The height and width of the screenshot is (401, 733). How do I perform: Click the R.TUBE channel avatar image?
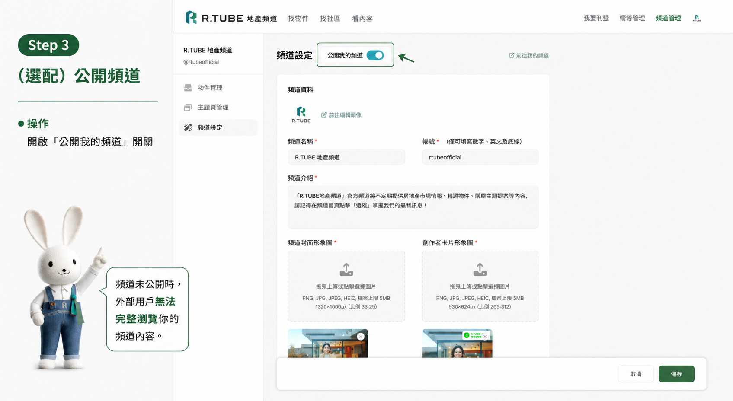[301, 115]
